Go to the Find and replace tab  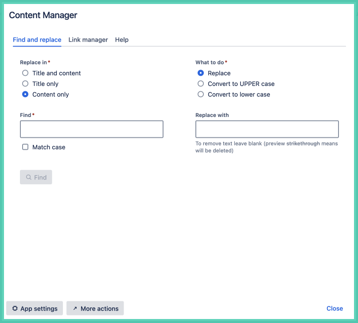[x=37, y=40]
